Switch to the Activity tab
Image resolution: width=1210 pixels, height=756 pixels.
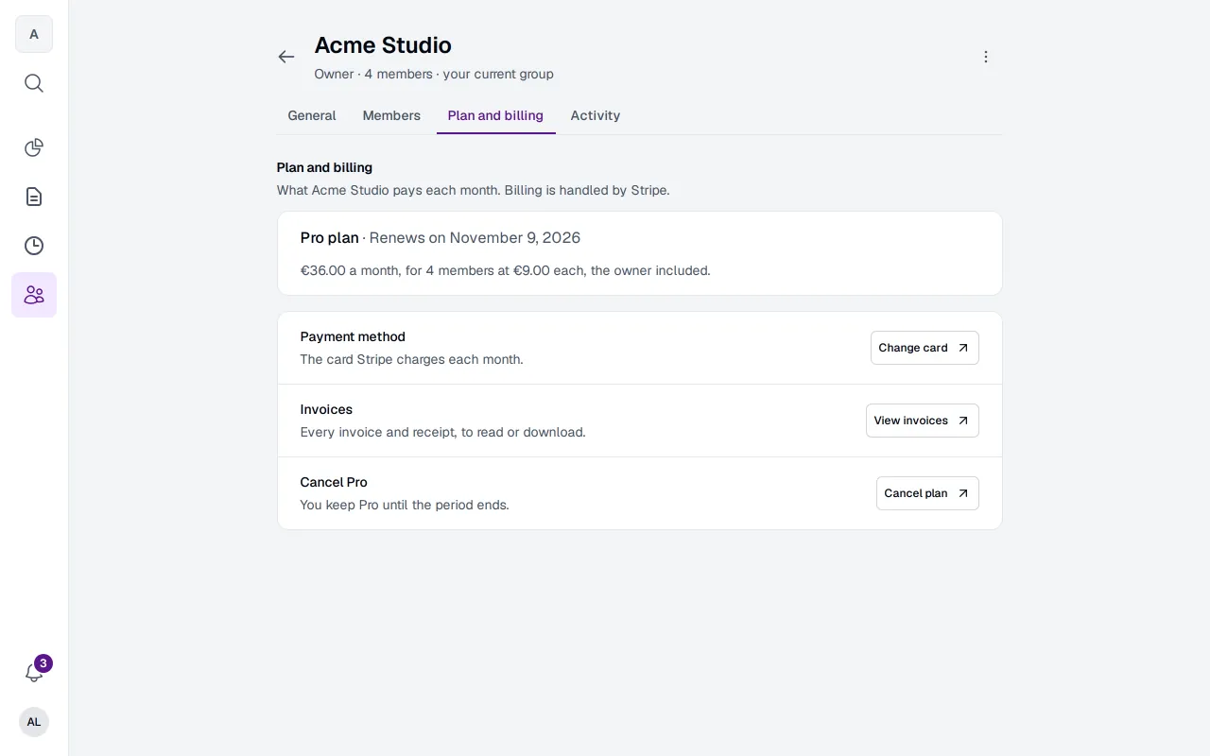[x=596, y=115]
